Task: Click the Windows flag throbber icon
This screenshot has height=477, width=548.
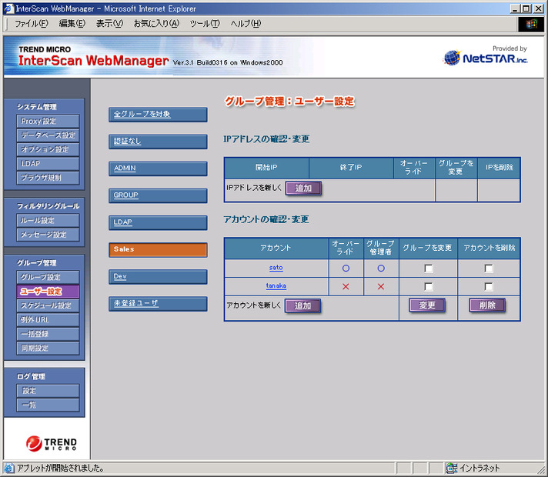Action: pyautogui.click(x=530, y=24)
